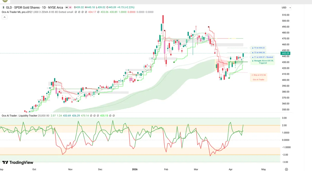Image resolution: width=312 pixels, height=171 pixels.
Task: Collapse the indicator legend with chevron button
Action: tap(4, 17)
